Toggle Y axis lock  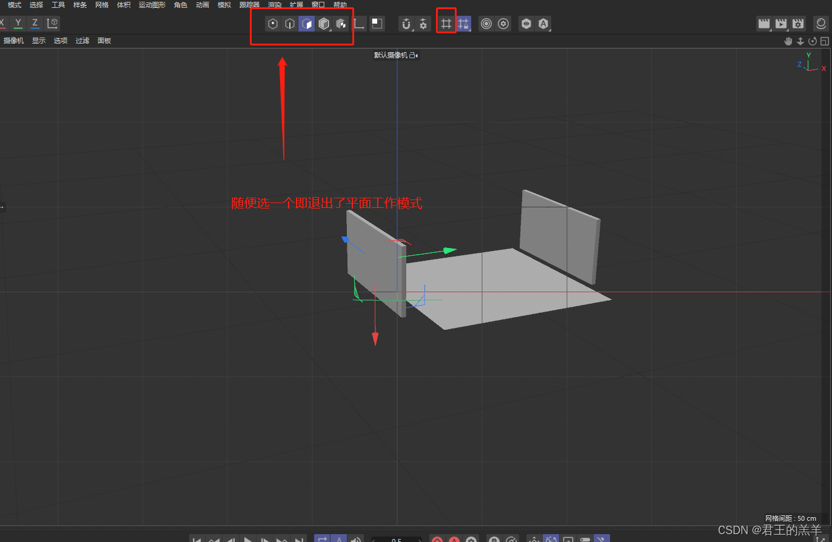(x=18, y=24)
